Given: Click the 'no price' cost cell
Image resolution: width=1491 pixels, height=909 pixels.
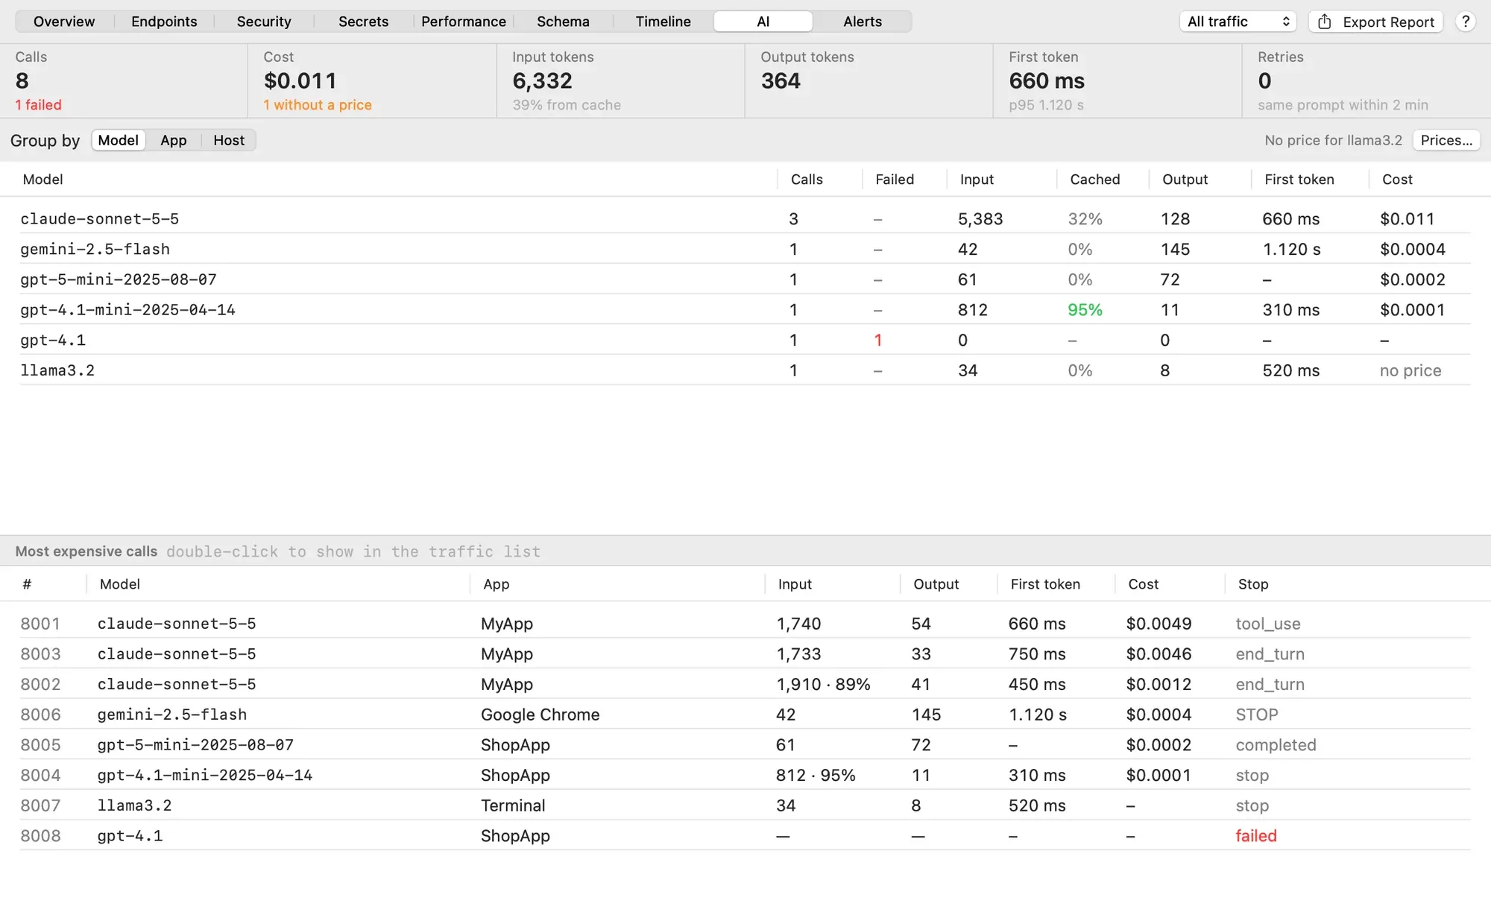Looking at the screenshot, I should pos(1410,370).
